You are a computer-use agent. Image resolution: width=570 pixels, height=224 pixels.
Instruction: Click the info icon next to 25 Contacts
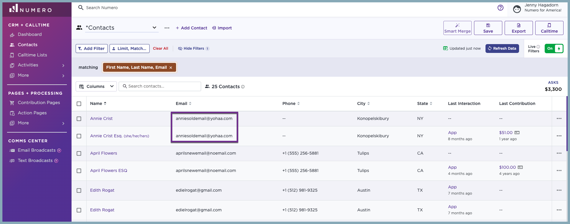pyautogui.click(x=243, y=87)
